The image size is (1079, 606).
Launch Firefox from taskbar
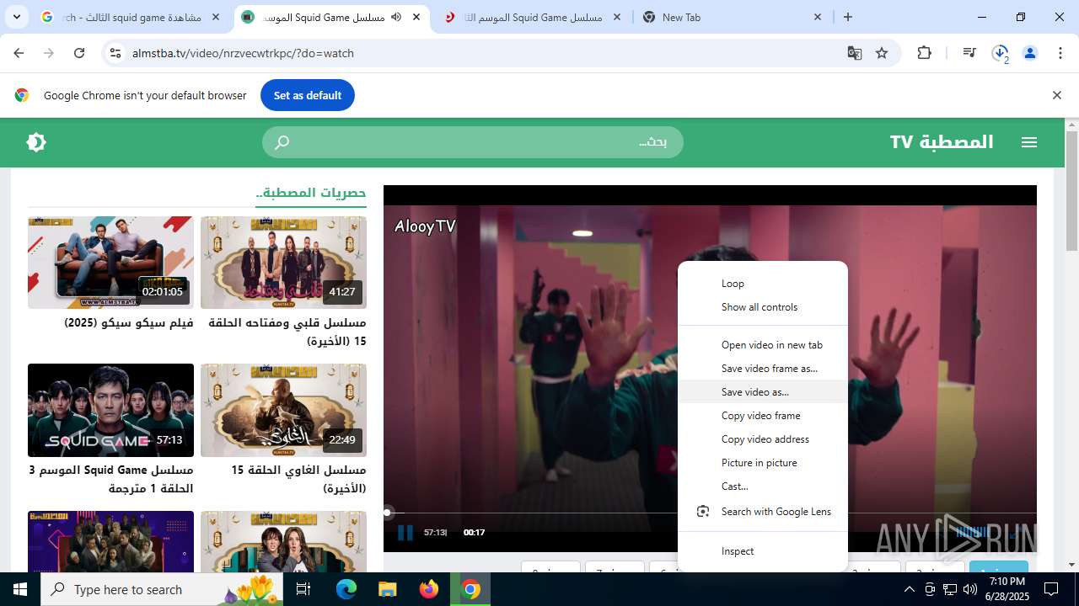[429, 589]
